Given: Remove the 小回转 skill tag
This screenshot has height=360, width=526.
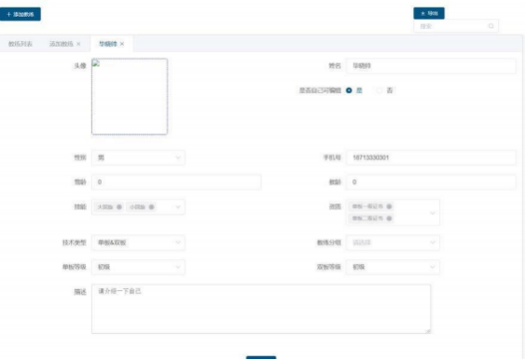Looking at the screenshot, I should pos(151,207).
